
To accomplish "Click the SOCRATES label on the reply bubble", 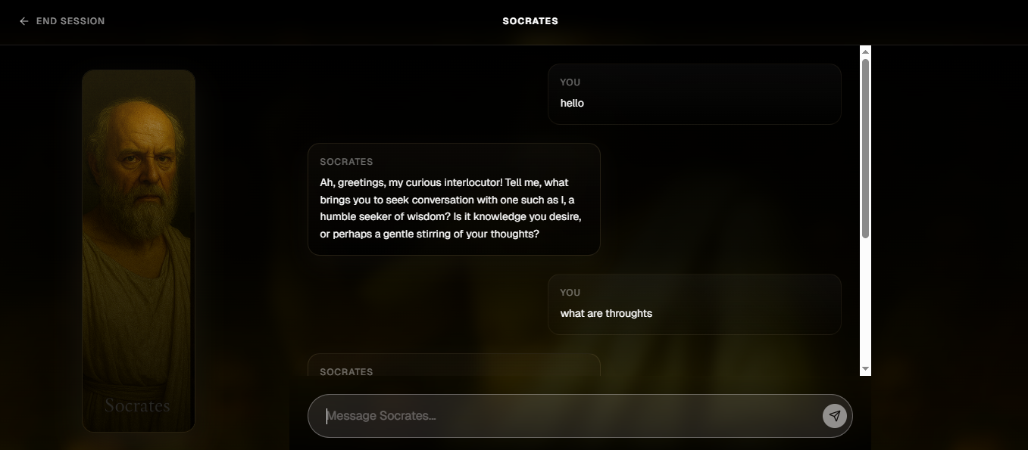I will (346, 161).
